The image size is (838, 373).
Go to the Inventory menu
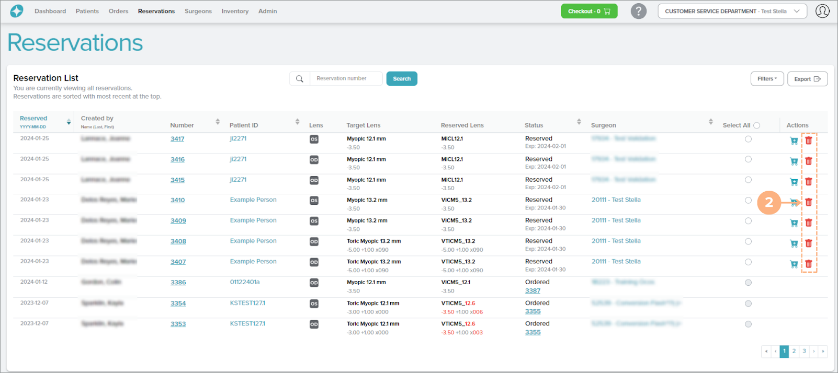(235, 11)
